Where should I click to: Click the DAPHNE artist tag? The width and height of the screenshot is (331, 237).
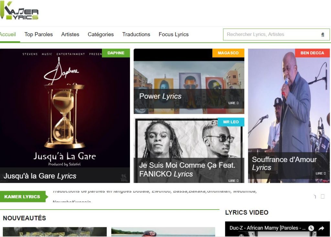[116, 53]
